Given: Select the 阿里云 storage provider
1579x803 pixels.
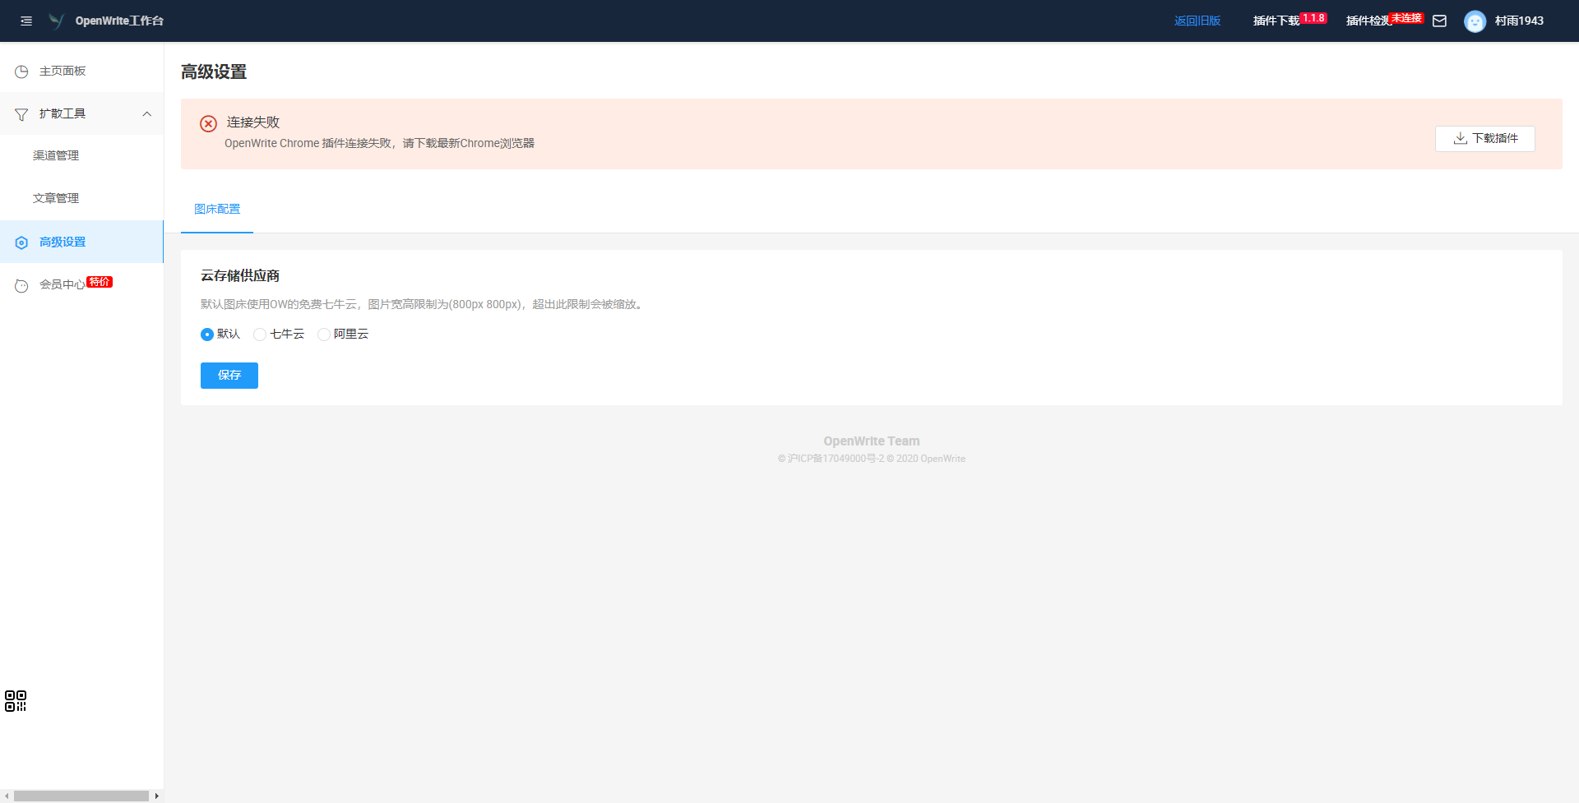Looking at the screenshot, I should tap(324, 335).
